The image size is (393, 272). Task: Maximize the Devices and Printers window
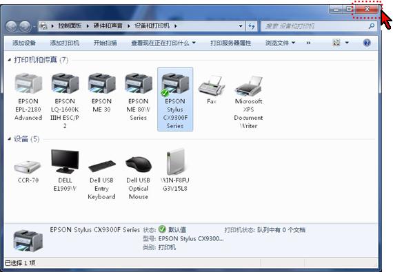click(x=349, y=10)
